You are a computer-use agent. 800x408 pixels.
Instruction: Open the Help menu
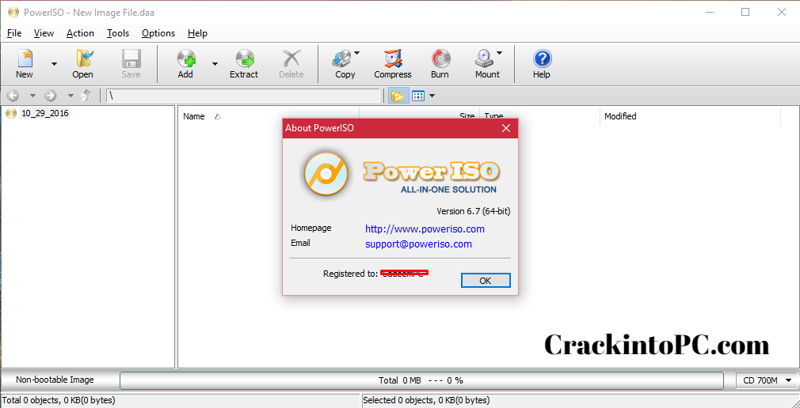pos(197,33)
